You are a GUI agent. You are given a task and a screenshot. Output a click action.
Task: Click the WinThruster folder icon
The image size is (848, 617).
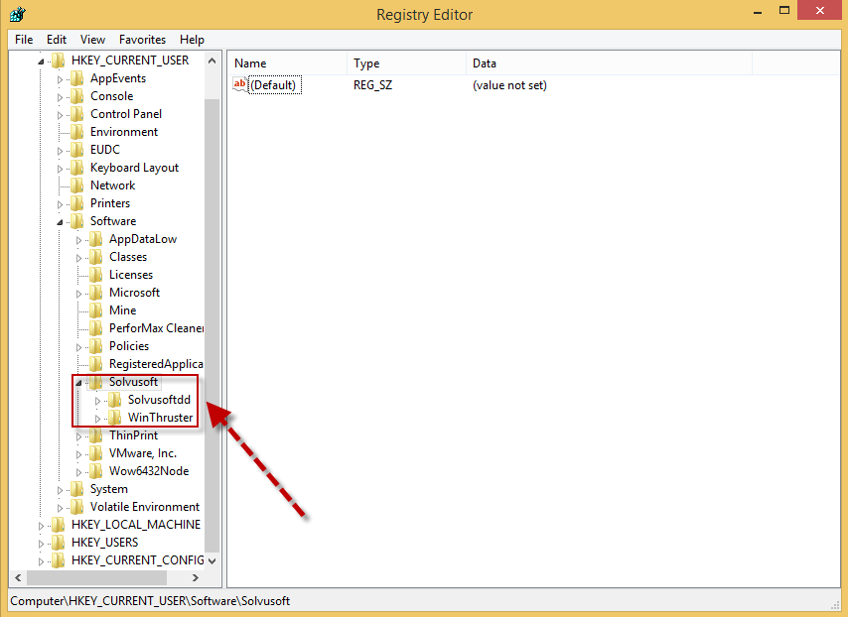pos(114,417)
